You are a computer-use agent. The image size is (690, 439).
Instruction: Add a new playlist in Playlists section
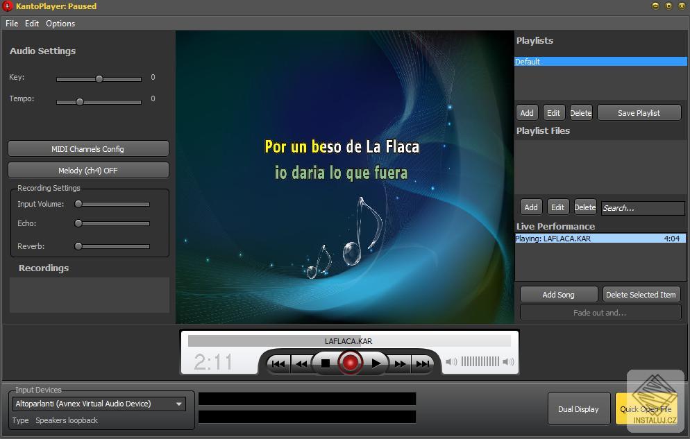click(527, 113)
